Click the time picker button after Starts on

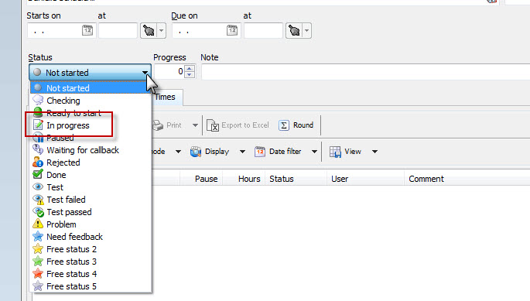tap(149, 31)
